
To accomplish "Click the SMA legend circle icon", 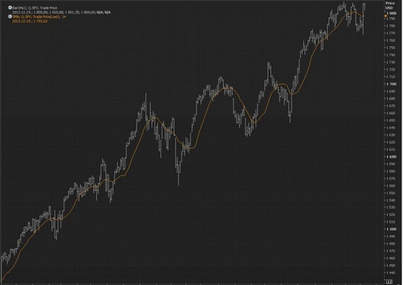I will pyautogui.click(x=10, y=17).
